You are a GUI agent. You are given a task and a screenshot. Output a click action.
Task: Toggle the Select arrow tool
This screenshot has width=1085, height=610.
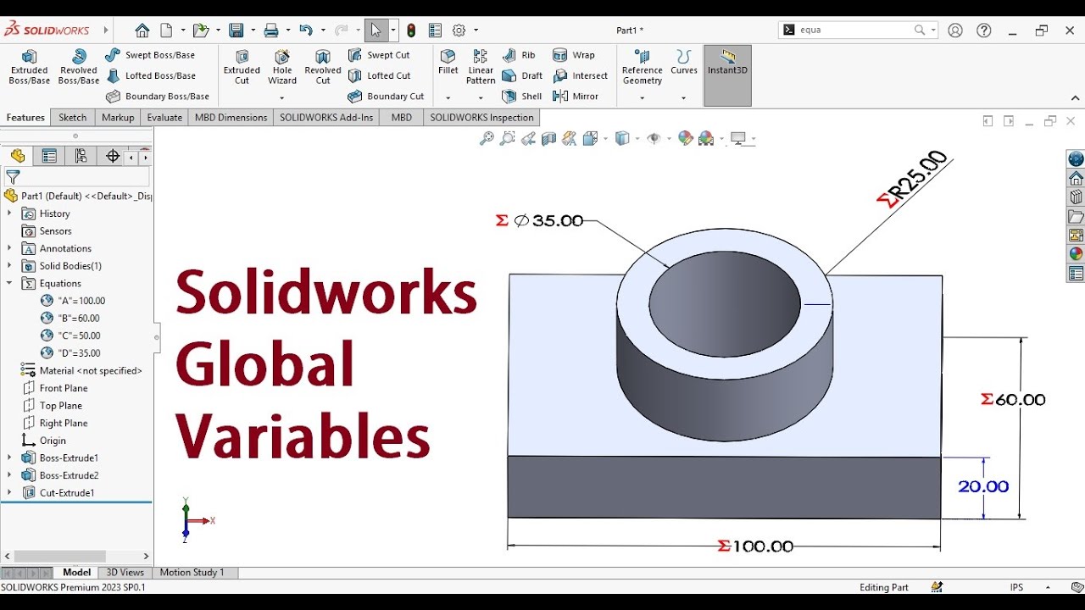click(376, 30)
